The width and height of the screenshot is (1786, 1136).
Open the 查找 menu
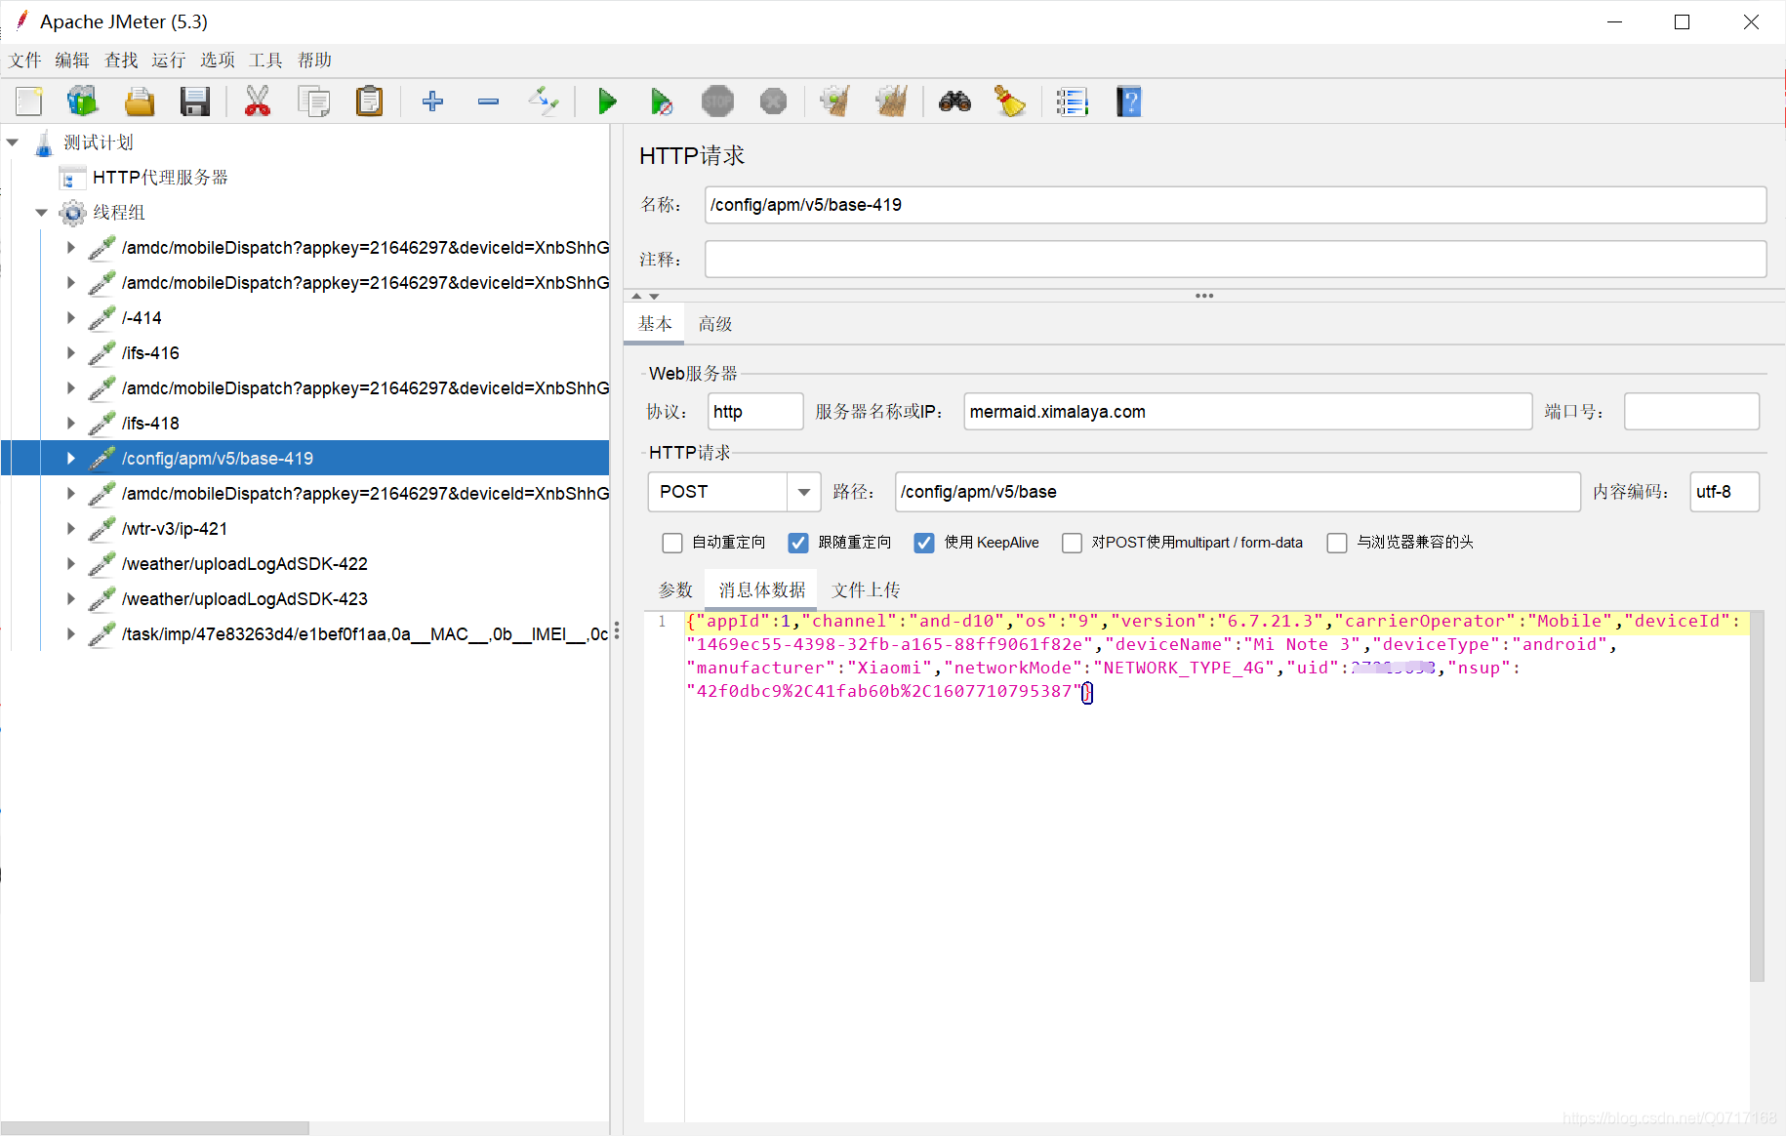(121, 61)
